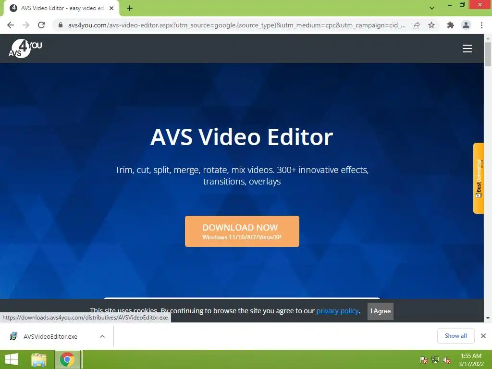This screenshot has width=492, height=369.
Task: Open the taskbar clock and date
Action: (471, 360)
